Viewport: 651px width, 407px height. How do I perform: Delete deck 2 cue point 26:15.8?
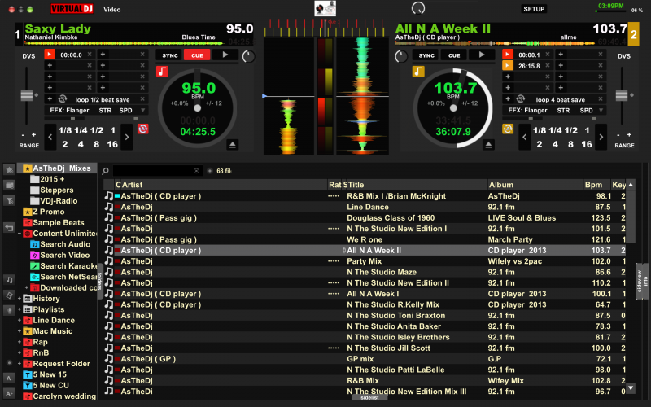(x=548, y=65)
